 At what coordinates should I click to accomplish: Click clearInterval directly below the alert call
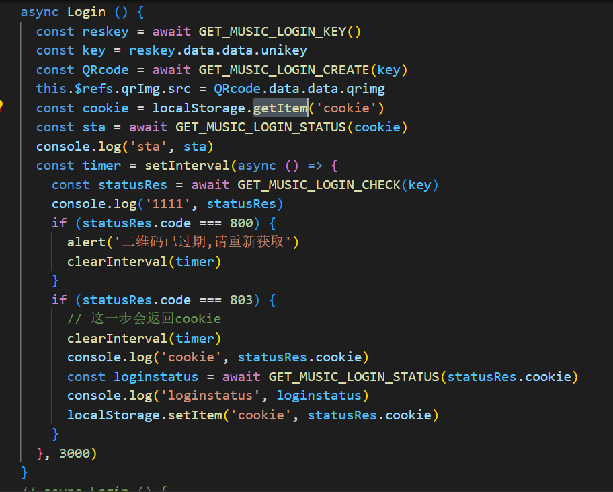117,261
